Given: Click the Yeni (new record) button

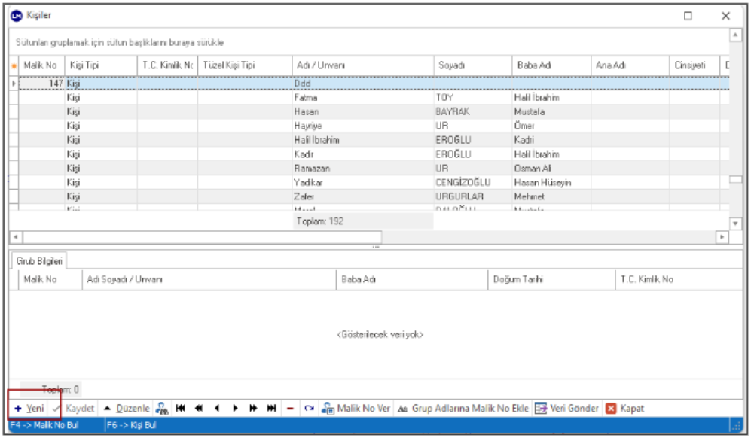Looking at the screenshot, I should click(29, 409).
